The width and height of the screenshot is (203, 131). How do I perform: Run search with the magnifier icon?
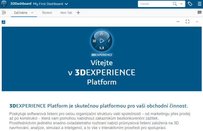click(175, 4)
